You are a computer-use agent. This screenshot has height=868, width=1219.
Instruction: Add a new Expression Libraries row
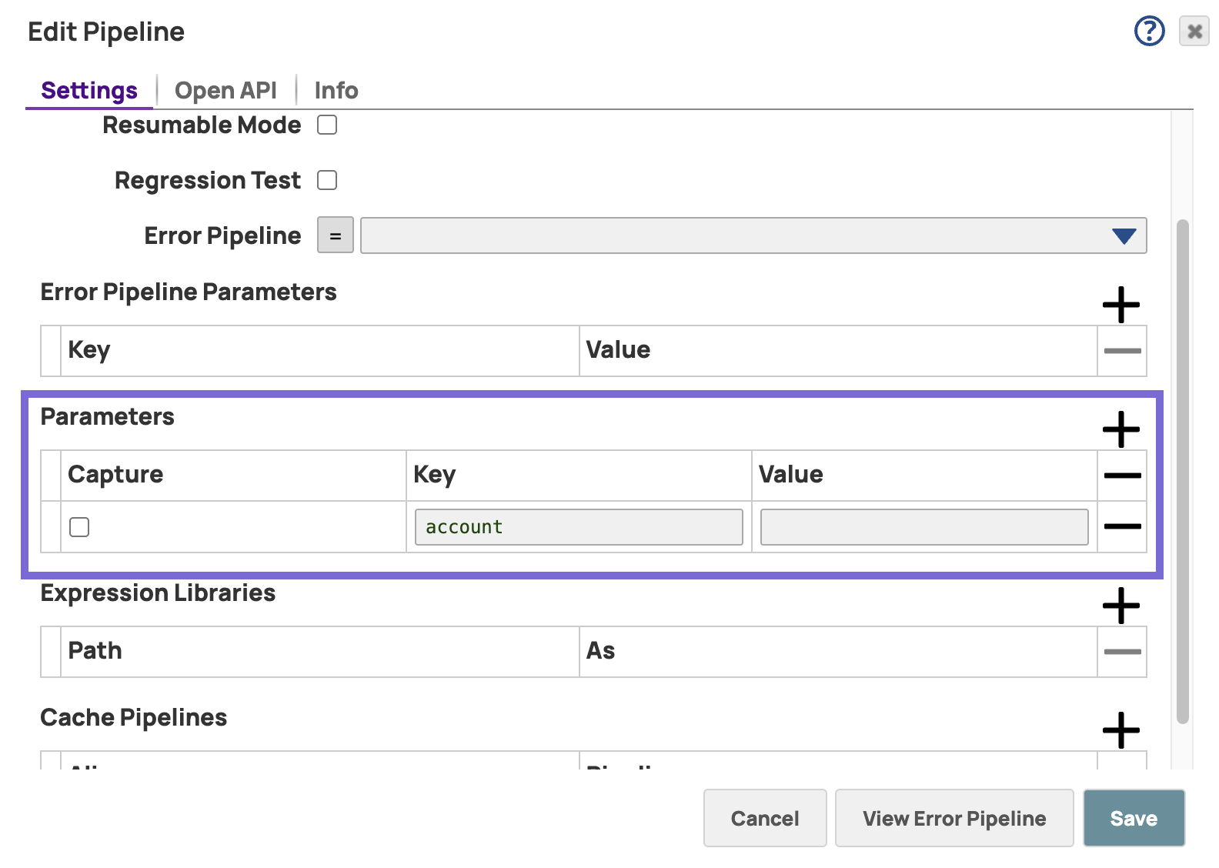click(x=1120, y=606)
